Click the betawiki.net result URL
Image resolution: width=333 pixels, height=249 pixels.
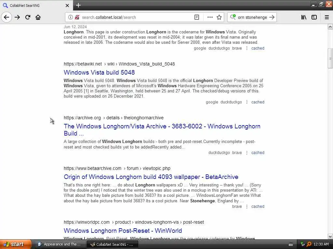[x=119, y=64]
